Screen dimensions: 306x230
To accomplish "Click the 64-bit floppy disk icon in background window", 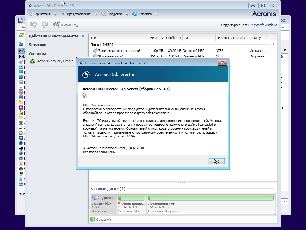I will 20,20.
